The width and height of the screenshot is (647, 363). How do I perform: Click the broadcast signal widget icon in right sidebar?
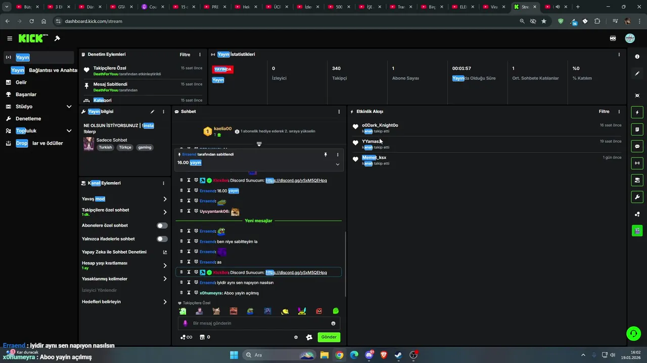coord(637,163)
